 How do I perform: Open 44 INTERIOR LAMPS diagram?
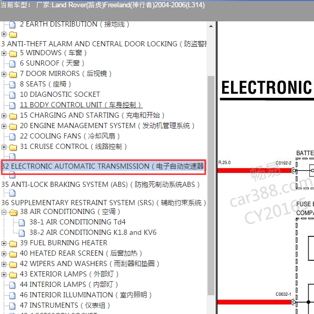tap(69, 285)
